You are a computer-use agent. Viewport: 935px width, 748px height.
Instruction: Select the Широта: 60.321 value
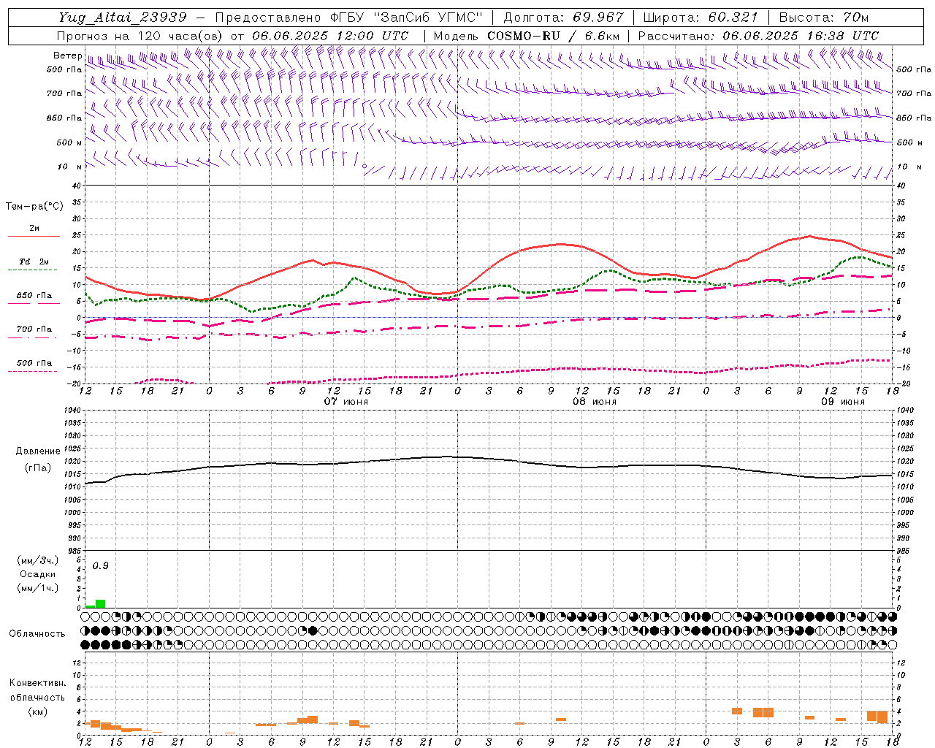[x=701, y=18]
